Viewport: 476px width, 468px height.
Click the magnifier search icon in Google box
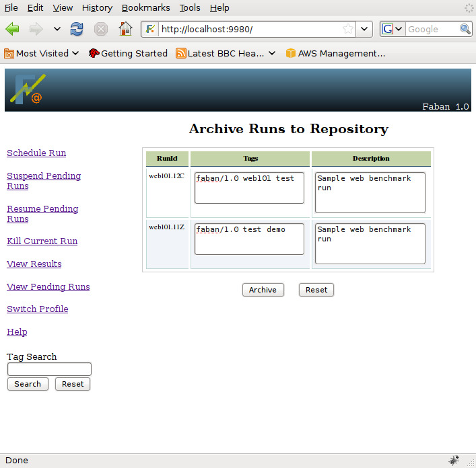point(465,29)
